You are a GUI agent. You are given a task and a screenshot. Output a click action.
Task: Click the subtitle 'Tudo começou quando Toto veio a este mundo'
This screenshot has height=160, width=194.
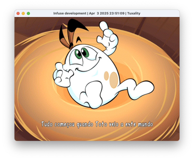[x=97, y=124]
